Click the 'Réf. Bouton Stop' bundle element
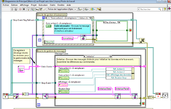 (x=119, y=78)
